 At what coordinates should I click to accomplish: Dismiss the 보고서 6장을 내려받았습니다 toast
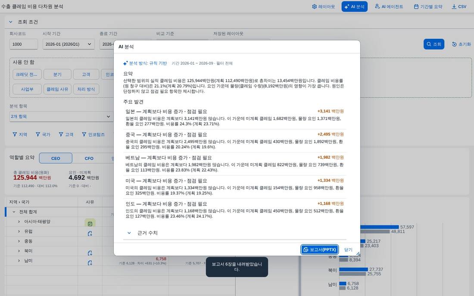237,267
